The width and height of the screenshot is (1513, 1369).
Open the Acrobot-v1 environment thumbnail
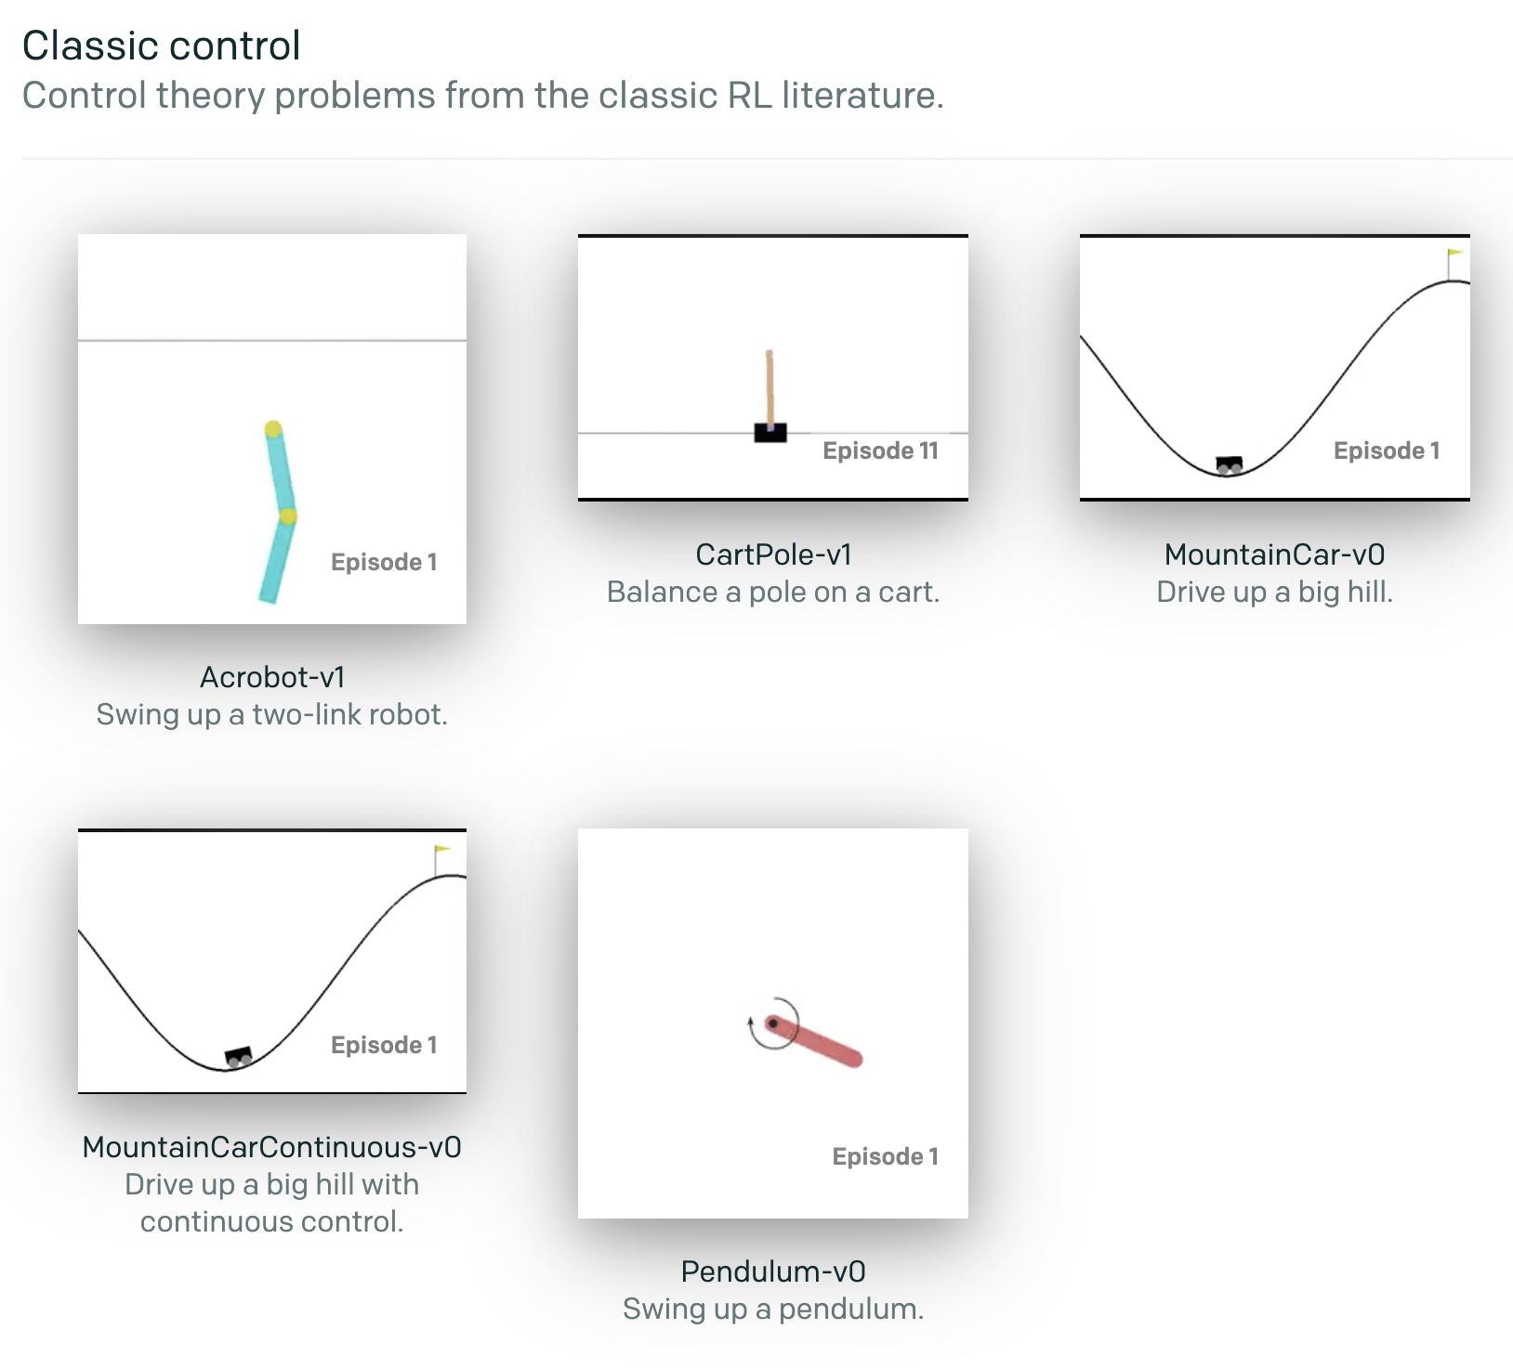pos(272,429)
